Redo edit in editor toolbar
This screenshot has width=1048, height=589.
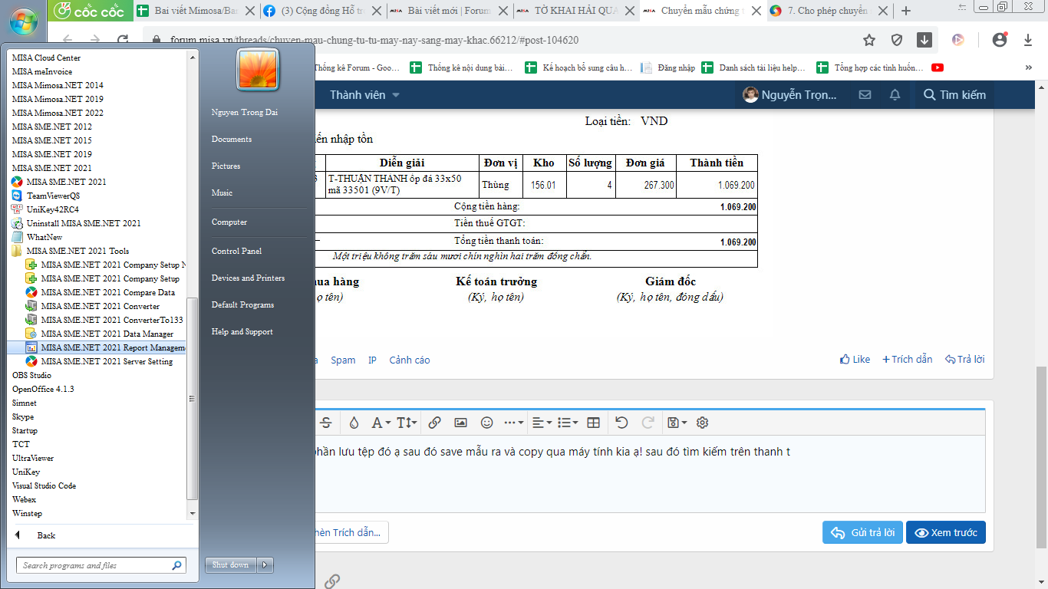648,423
